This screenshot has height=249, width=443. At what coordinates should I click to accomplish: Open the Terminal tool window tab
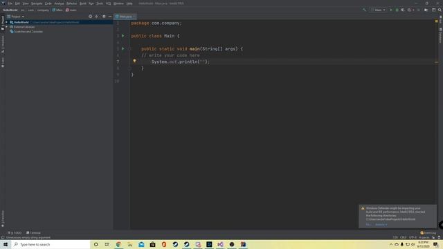coord(33,233)
